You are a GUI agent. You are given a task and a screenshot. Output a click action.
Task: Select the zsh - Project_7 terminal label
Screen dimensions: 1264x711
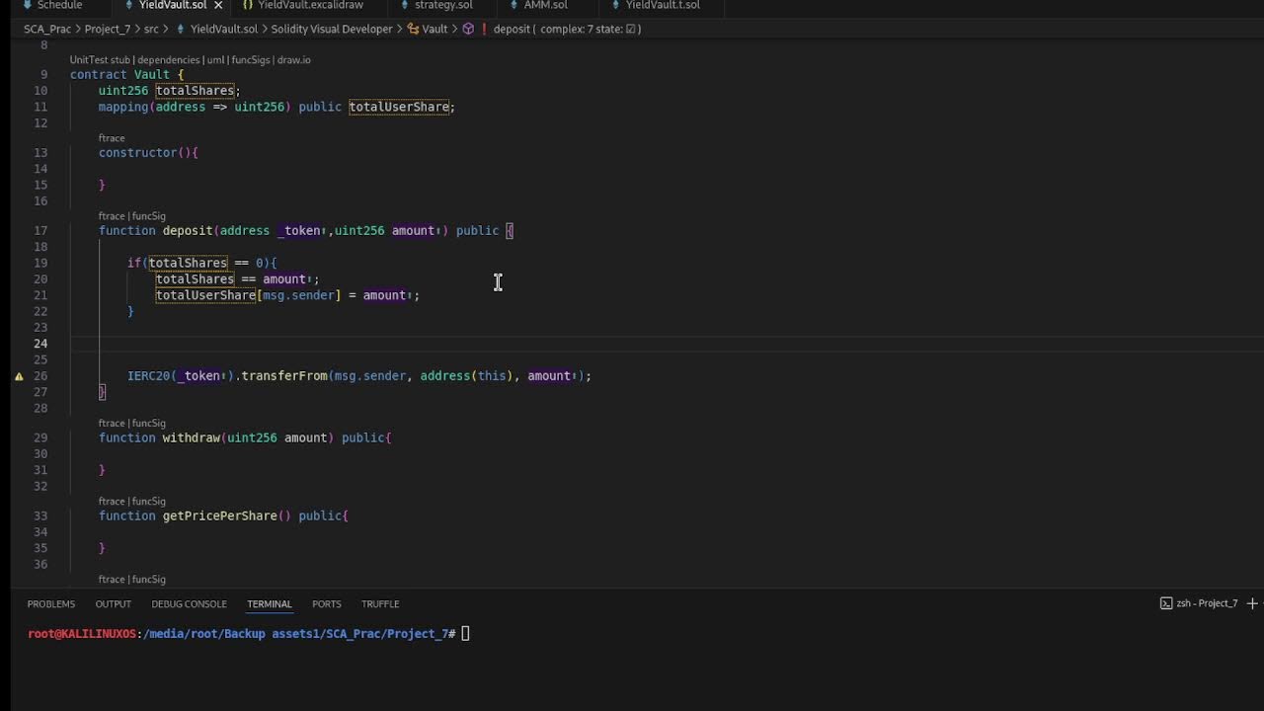[x=1206, y=603]
